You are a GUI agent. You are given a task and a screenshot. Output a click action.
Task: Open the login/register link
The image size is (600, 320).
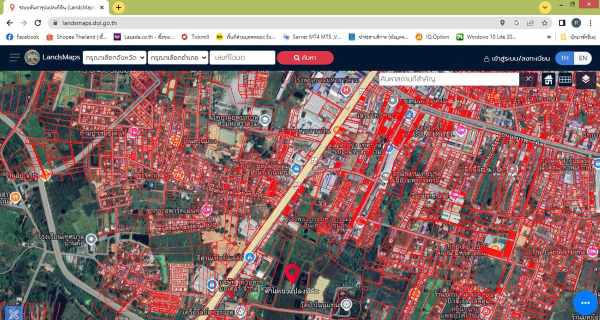coord(516,58)
